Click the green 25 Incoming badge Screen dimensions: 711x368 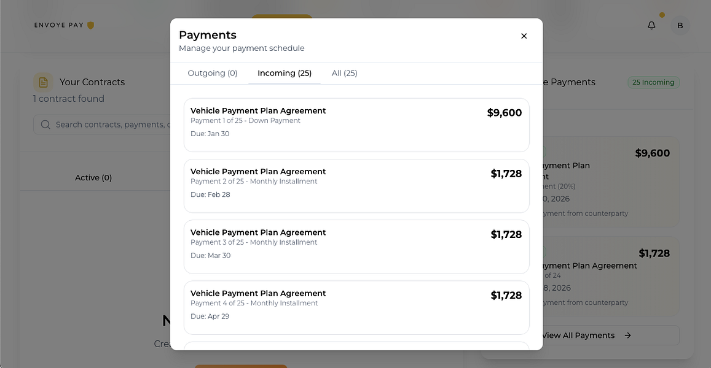653,82
